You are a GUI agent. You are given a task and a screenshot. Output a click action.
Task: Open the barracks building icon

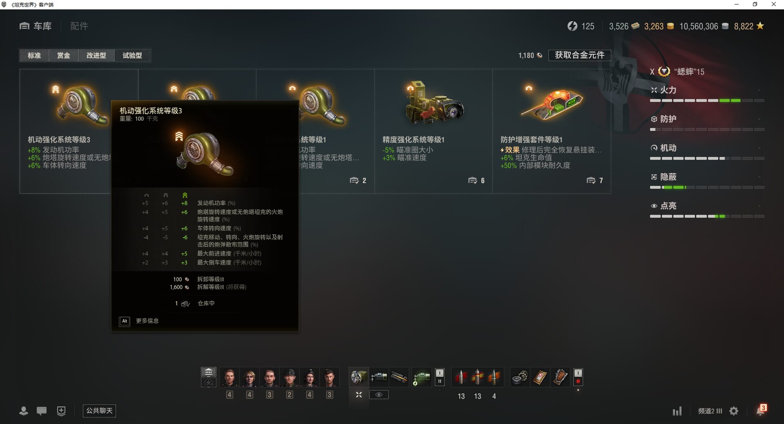click(x=209, y=372)
